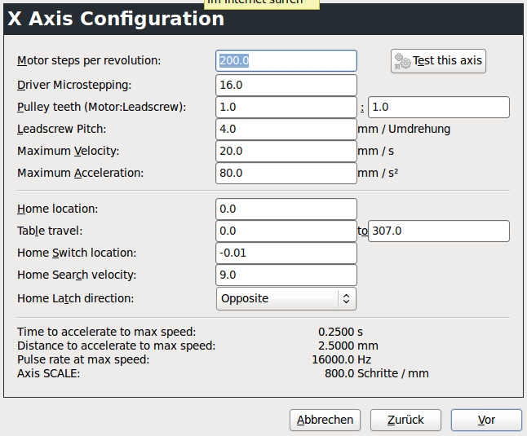
Task: Click the Axis SCALE value text
Action: point(376,373)
